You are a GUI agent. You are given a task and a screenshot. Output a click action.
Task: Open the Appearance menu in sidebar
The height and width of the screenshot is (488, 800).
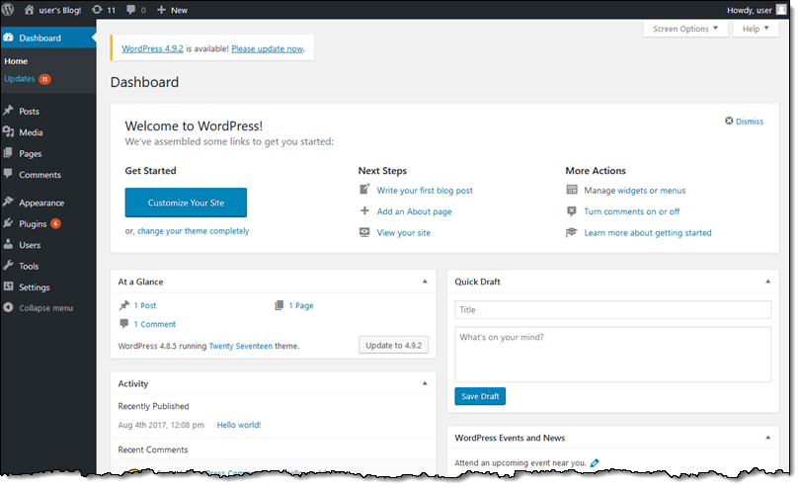tap(40, 203)
